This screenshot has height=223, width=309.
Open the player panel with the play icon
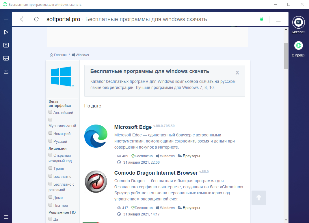click(x=6, y=32)
